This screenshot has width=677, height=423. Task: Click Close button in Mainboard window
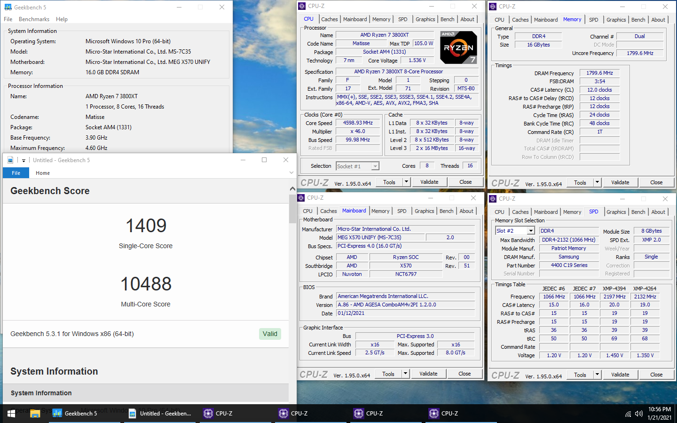click(464, 374)
